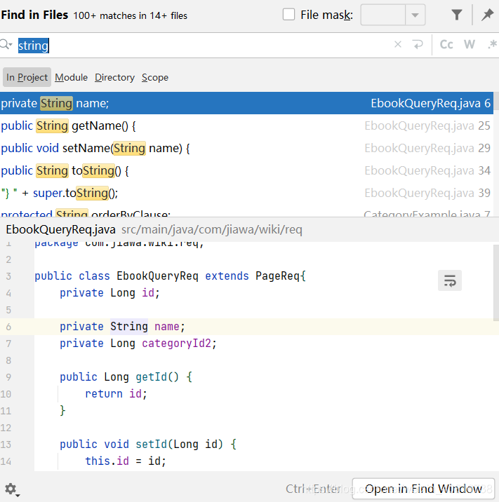This screenshot has width=499, height=502.
Task: Select result 'public String getName() {'
Action: (246, 125)
